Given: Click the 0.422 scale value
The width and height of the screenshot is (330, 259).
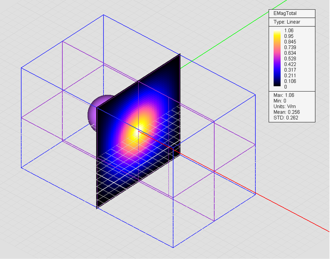Looking at the screenshot, I should pyautogui.click(x=290, y=64).
